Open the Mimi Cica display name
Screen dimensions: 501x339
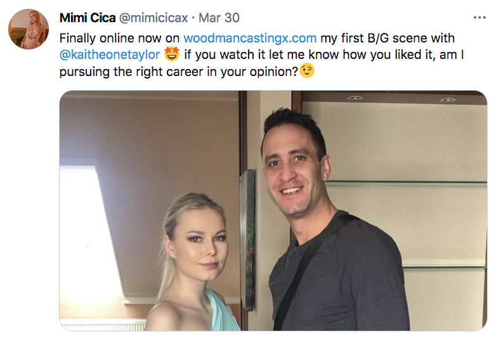click(86, 17)
